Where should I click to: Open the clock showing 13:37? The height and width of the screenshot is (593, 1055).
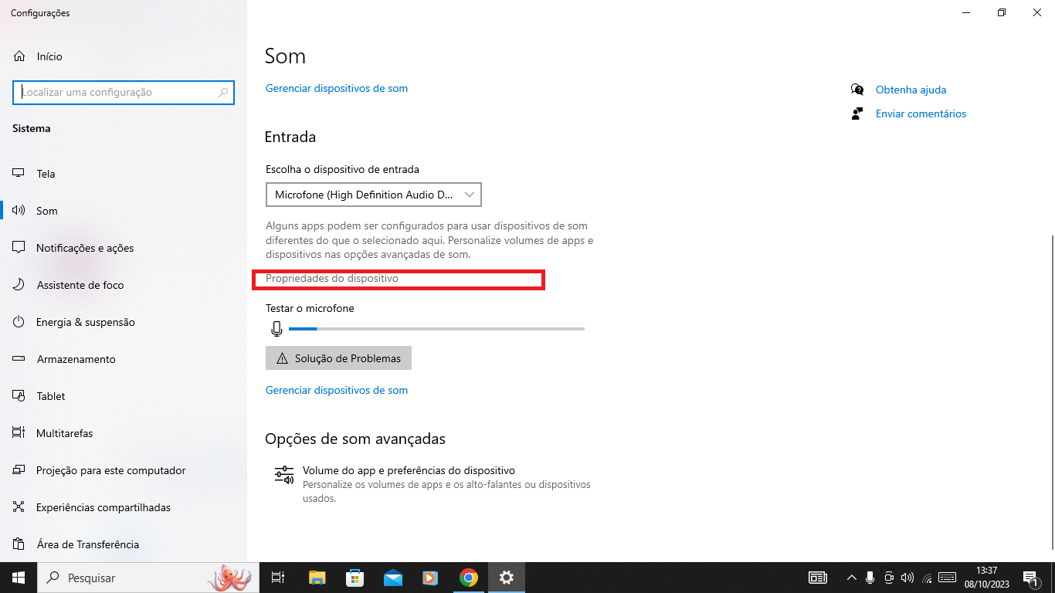click(986, 578)
